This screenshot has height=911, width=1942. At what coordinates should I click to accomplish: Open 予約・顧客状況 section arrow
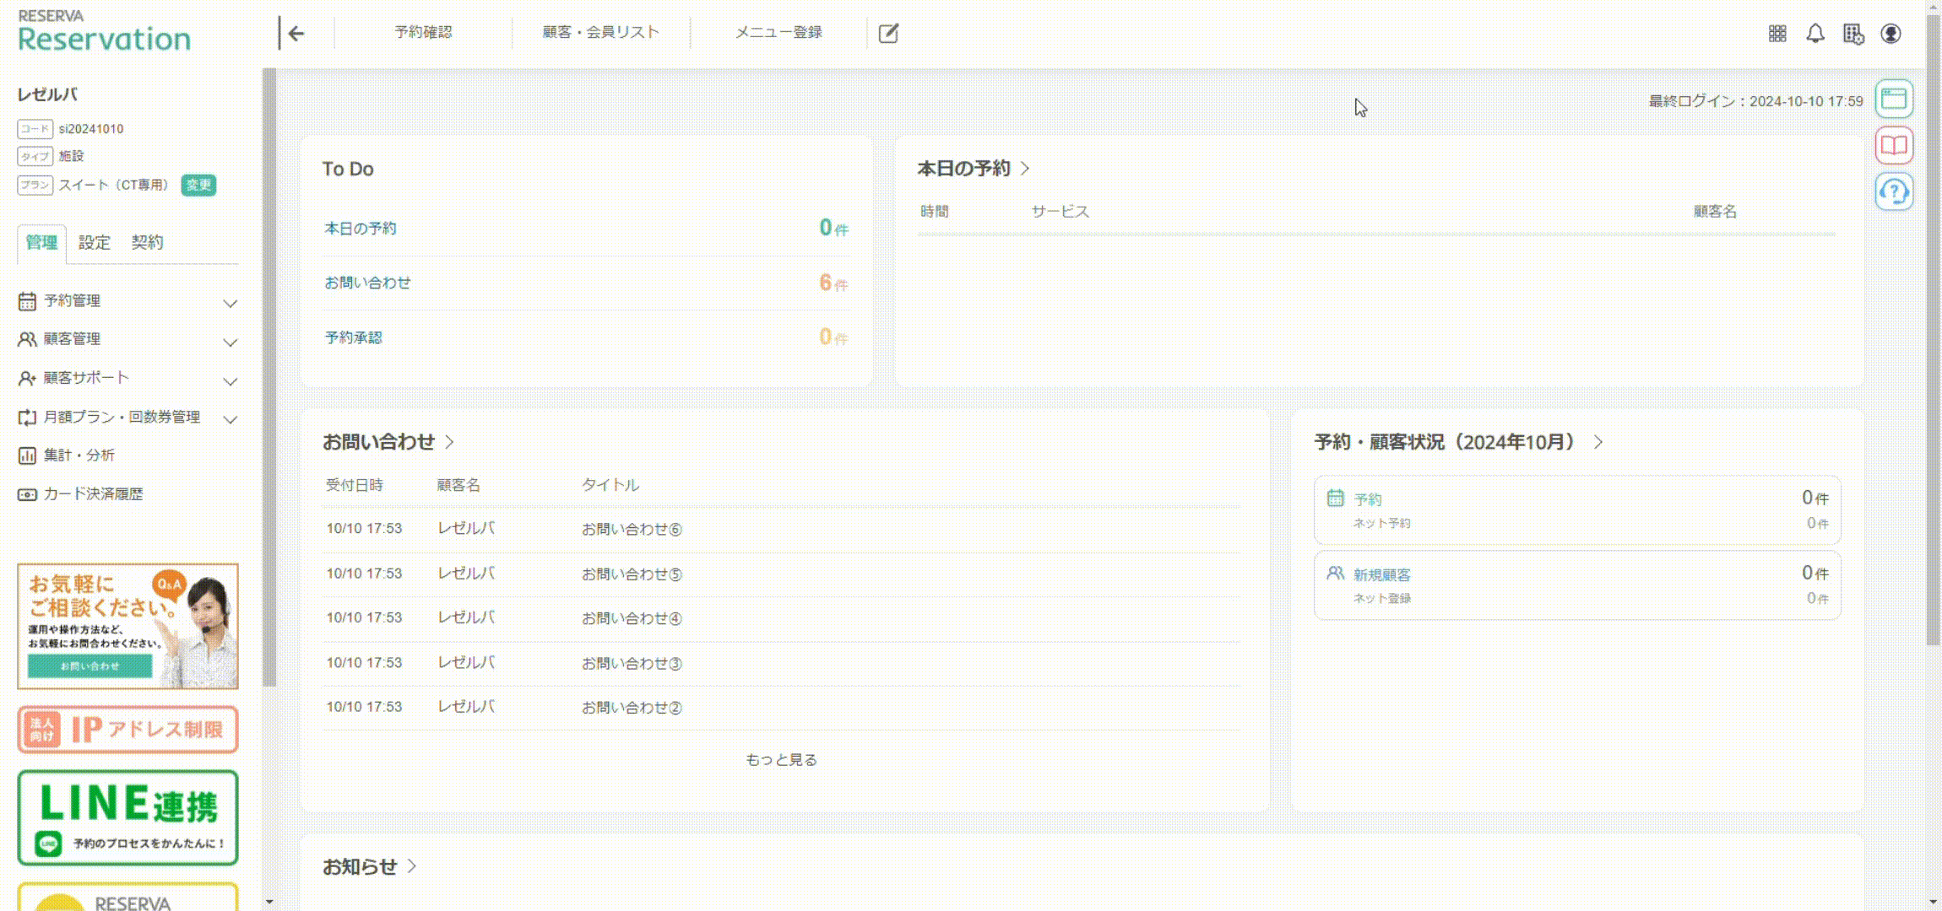coord(1598,441)
